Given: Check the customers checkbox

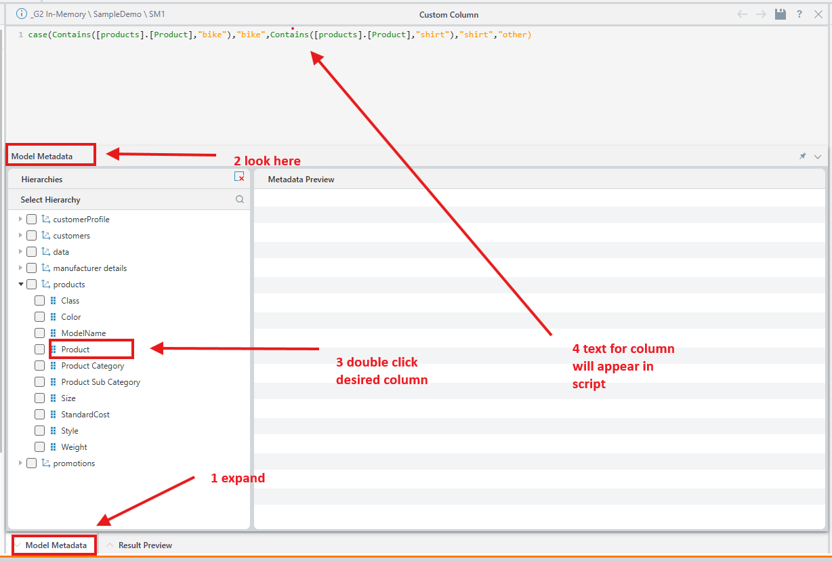Looking at the screenshot, I should (x=32, y=236).
